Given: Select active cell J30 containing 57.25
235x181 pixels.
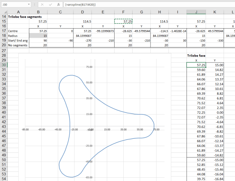Looking at the screenshot, I should coord(196,65).
